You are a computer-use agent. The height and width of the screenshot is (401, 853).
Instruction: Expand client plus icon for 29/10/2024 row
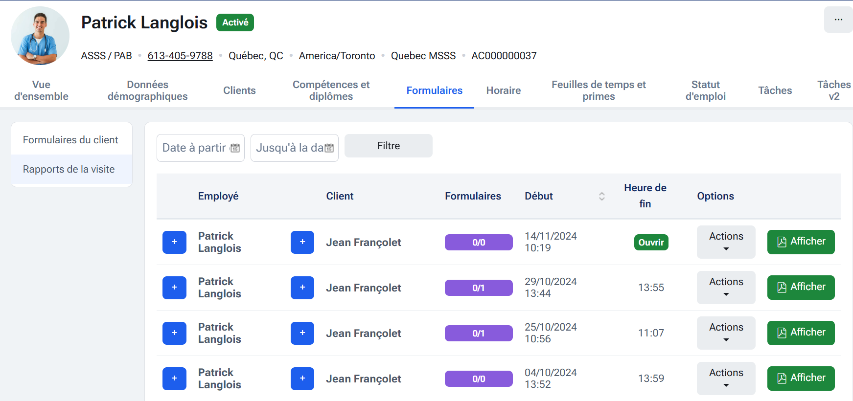click(x=302, y=288)
